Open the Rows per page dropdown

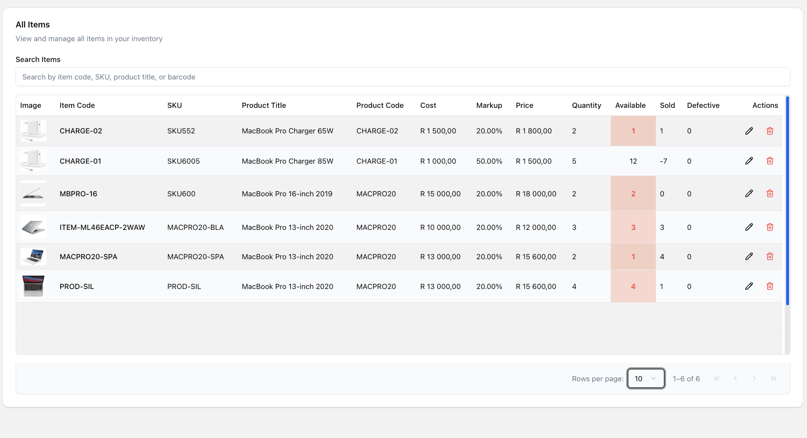pyautogui.click(x=646, y=378)
